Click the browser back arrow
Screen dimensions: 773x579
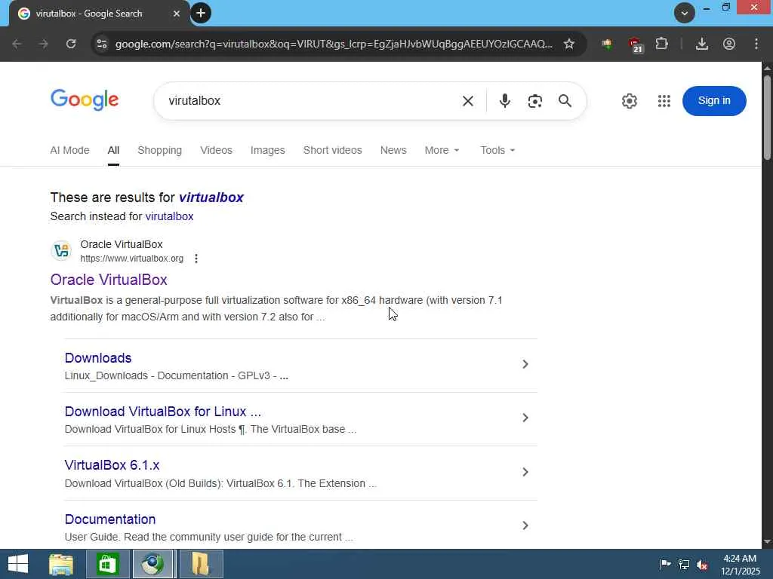[17, 44]
